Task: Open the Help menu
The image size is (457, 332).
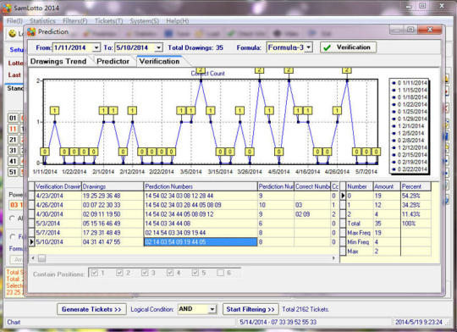Action: point(178,21)
